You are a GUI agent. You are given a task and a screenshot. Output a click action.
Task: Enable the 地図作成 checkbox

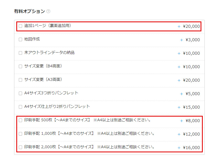tap(20, 40)
